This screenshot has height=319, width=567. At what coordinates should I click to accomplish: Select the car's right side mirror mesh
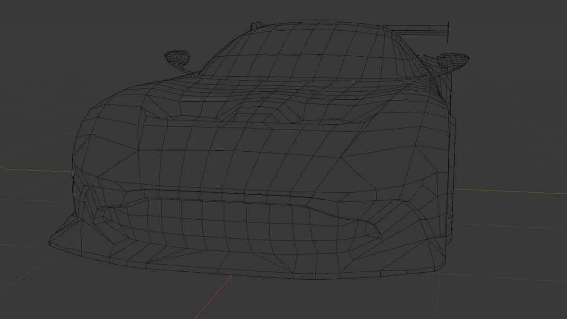pos(452,61)
